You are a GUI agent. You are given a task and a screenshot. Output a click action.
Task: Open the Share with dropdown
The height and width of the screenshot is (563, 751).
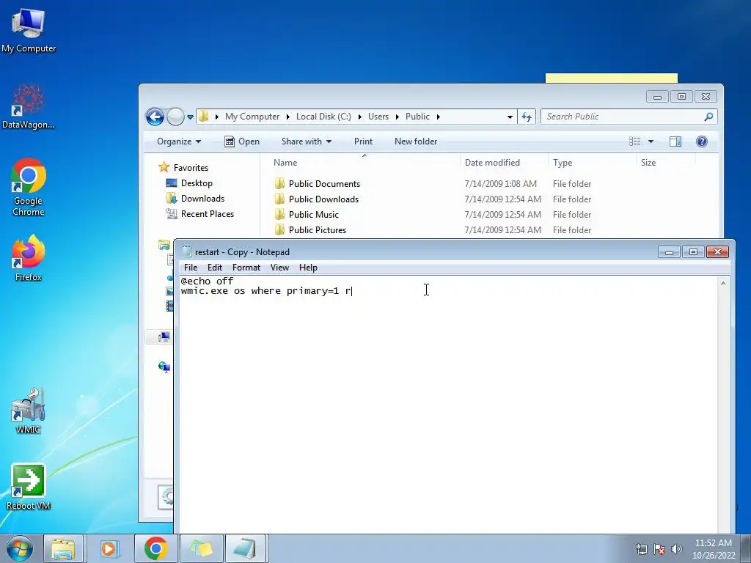click(x=307, y=141)
